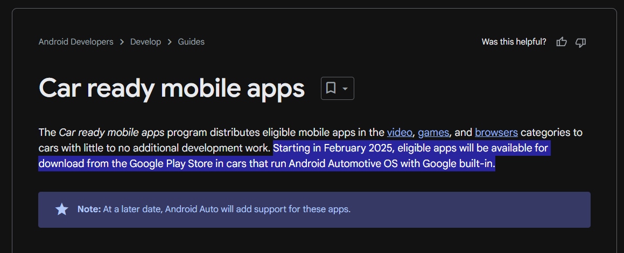Click the star icon in the note box

[62, 209]
